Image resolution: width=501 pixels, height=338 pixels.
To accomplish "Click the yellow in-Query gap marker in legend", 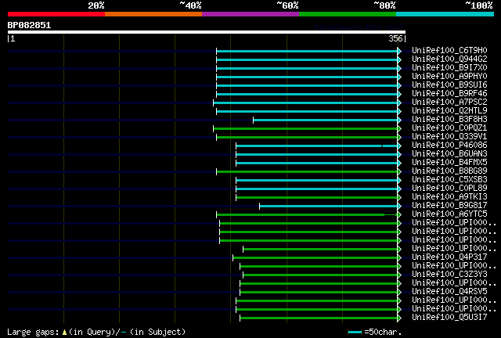I will pyautogui.click(x=64, y=333).
